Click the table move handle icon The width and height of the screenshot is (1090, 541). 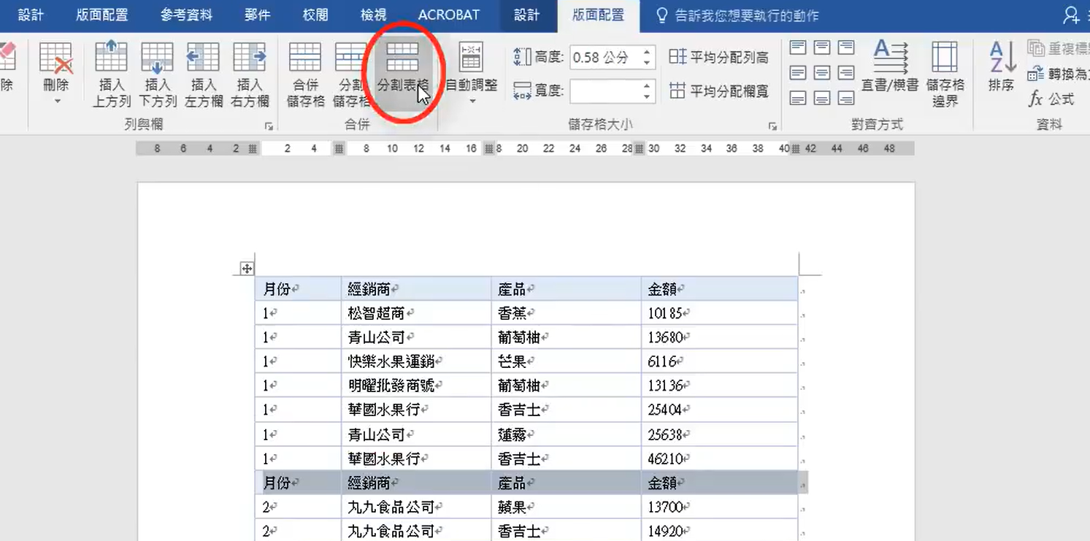click(247, 269)
